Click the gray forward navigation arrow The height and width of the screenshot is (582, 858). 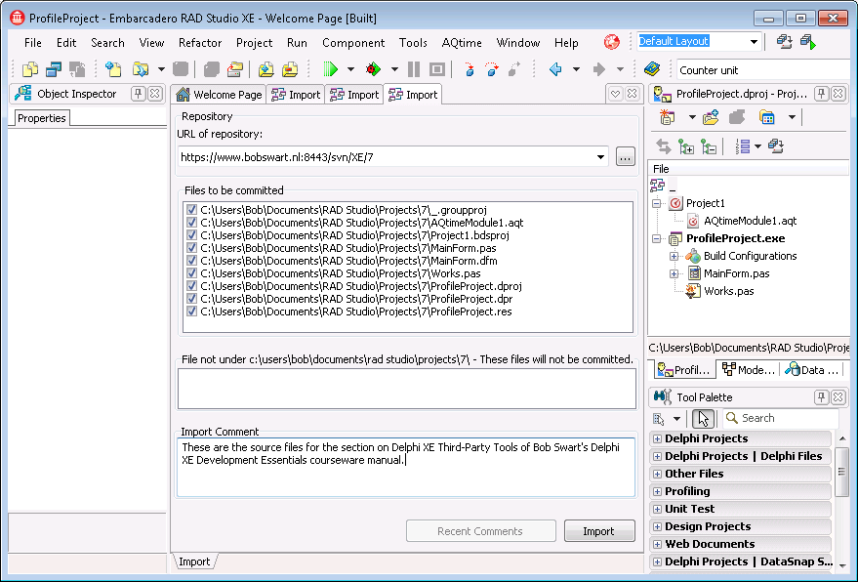tap(599, 69)
